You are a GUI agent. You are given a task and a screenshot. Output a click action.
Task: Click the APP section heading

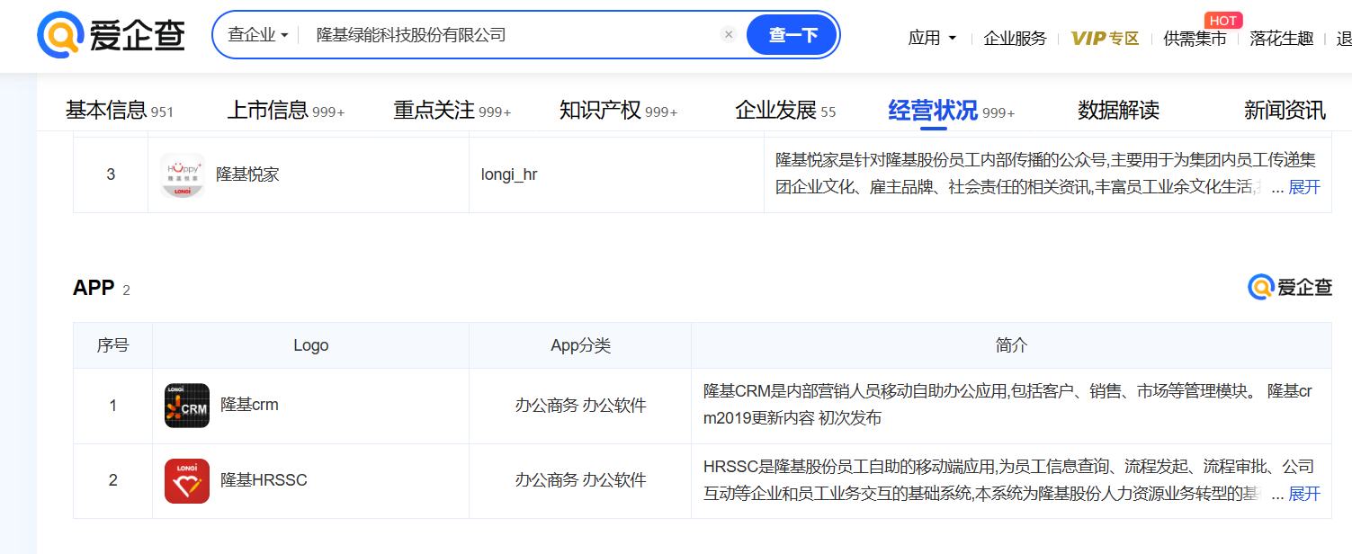coord(94,288)
